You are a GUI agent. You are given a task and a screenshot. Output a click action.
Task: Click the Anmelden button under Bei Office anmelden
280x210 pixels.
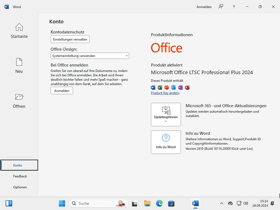click(x=62, y=91)
